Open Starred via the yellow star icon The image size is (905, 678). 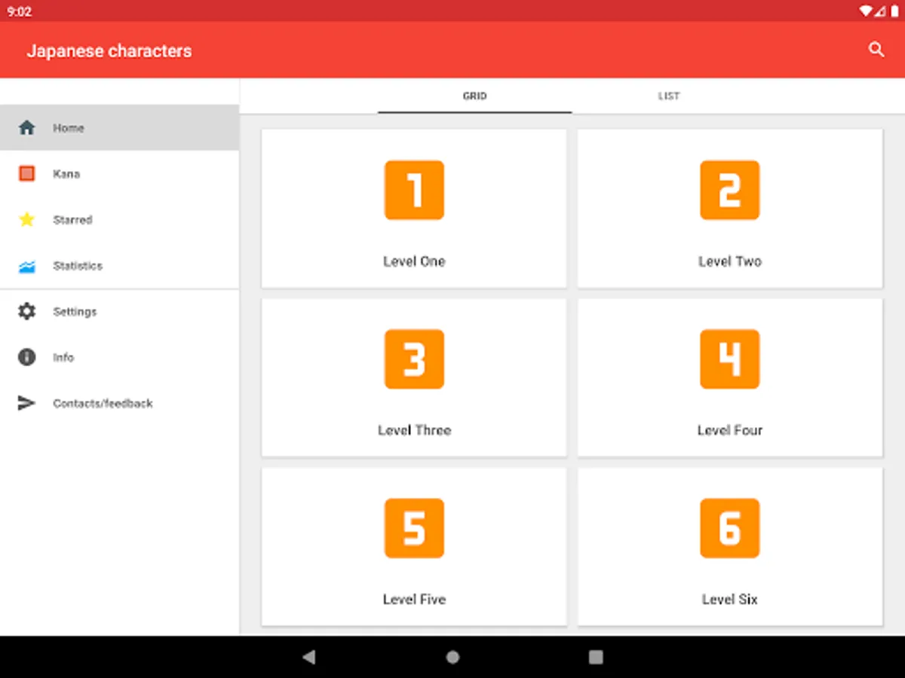26,219
